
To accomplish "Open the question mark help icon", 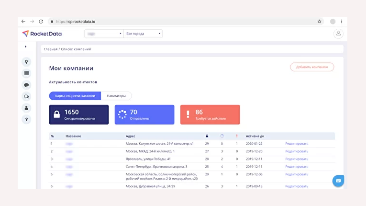I will coord(26,119).
